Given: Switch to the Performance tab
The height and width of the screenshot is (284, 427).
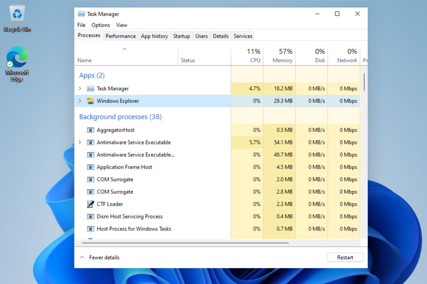Looking at the screenshot, I should point(121,36).
